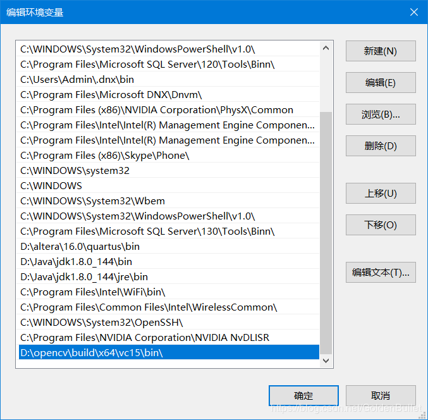428x420 pixels.
Task: Click scrollbar down arrow in path list
Action: click(x=326, y=361)
